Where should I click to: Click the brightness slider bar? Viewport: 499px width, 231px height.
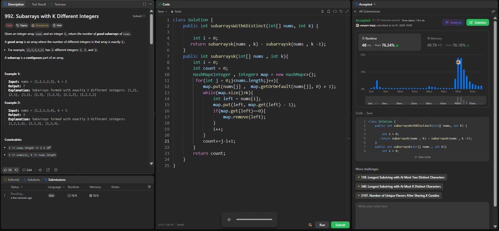254,219
